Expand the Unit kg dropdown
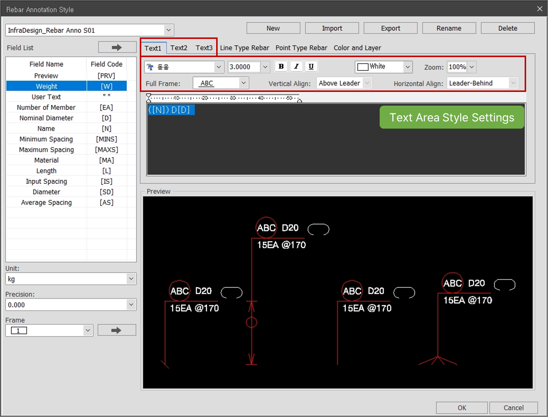Image resolution: width=548 pixels, height=417 pixels. pos(131,279)
